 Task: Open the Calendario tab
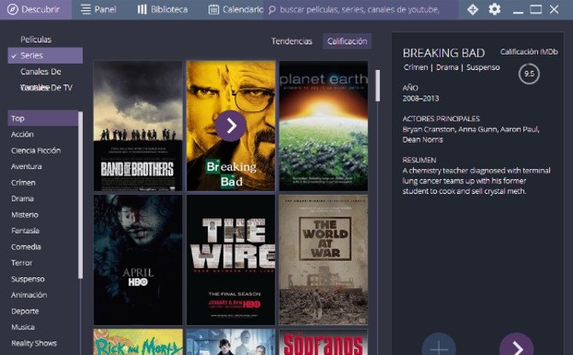[x=235, y=9]
